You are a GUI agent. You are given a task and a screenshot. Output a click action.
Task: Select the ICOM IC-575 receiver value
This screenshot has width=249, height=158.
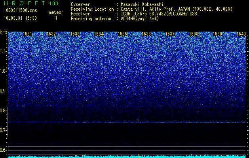tap(159, 14)
